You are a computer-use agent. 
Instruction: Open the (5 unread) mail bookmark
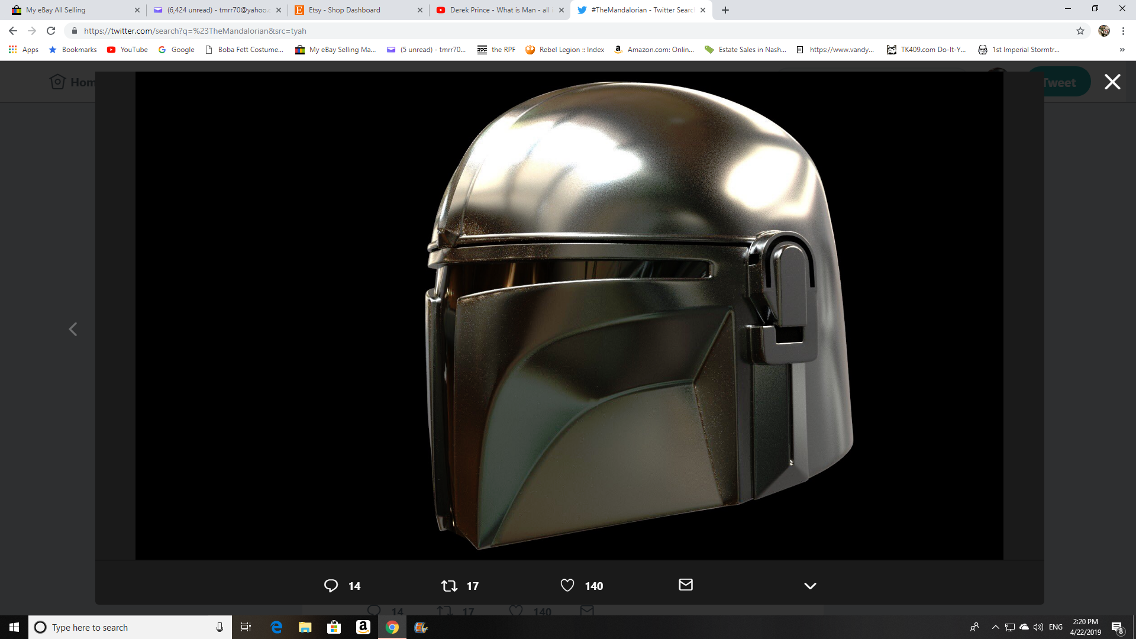(x=426, y=50)
